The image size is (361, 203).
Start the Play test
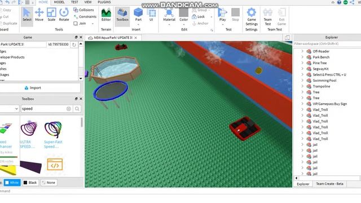click(222, 16)
